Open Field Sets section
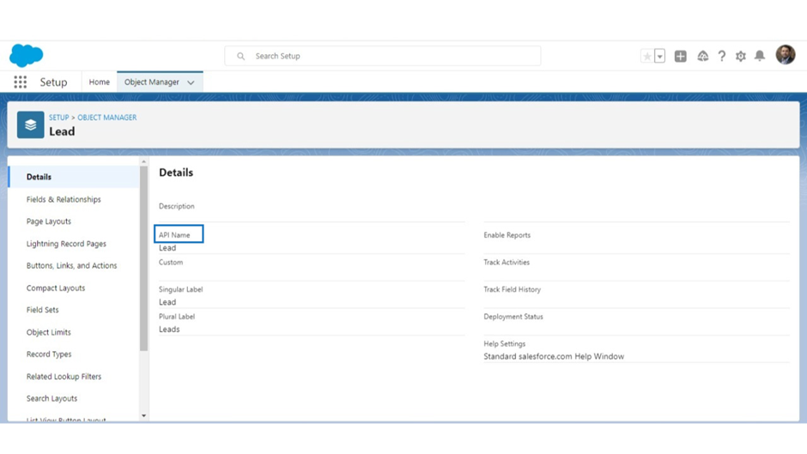 [x=43, y=310]
